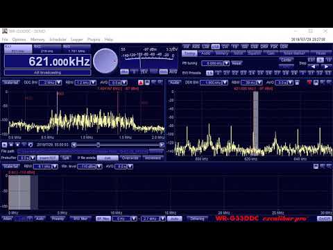Toggle the Preamp button

[58, 219]
